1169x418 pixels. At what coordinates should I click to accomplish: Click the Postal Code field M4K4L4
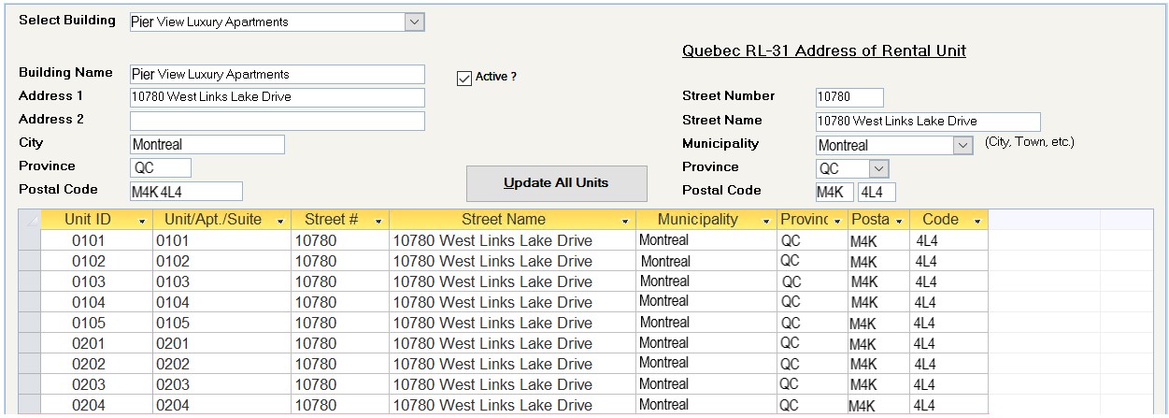point(186,192)
